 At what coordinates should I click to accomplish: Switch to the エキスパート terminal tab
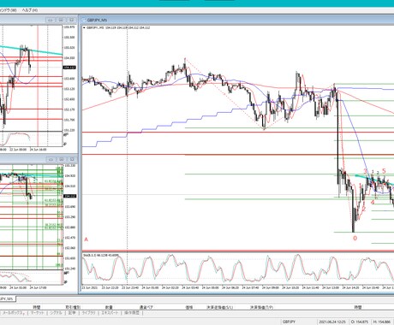pyautogui.click(x=110, y=313)
